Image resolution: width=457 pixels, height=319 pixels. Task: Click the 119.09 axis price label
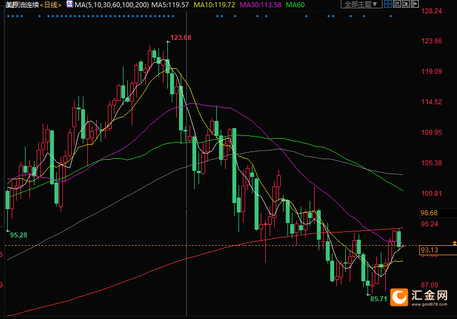pos(431,72)
